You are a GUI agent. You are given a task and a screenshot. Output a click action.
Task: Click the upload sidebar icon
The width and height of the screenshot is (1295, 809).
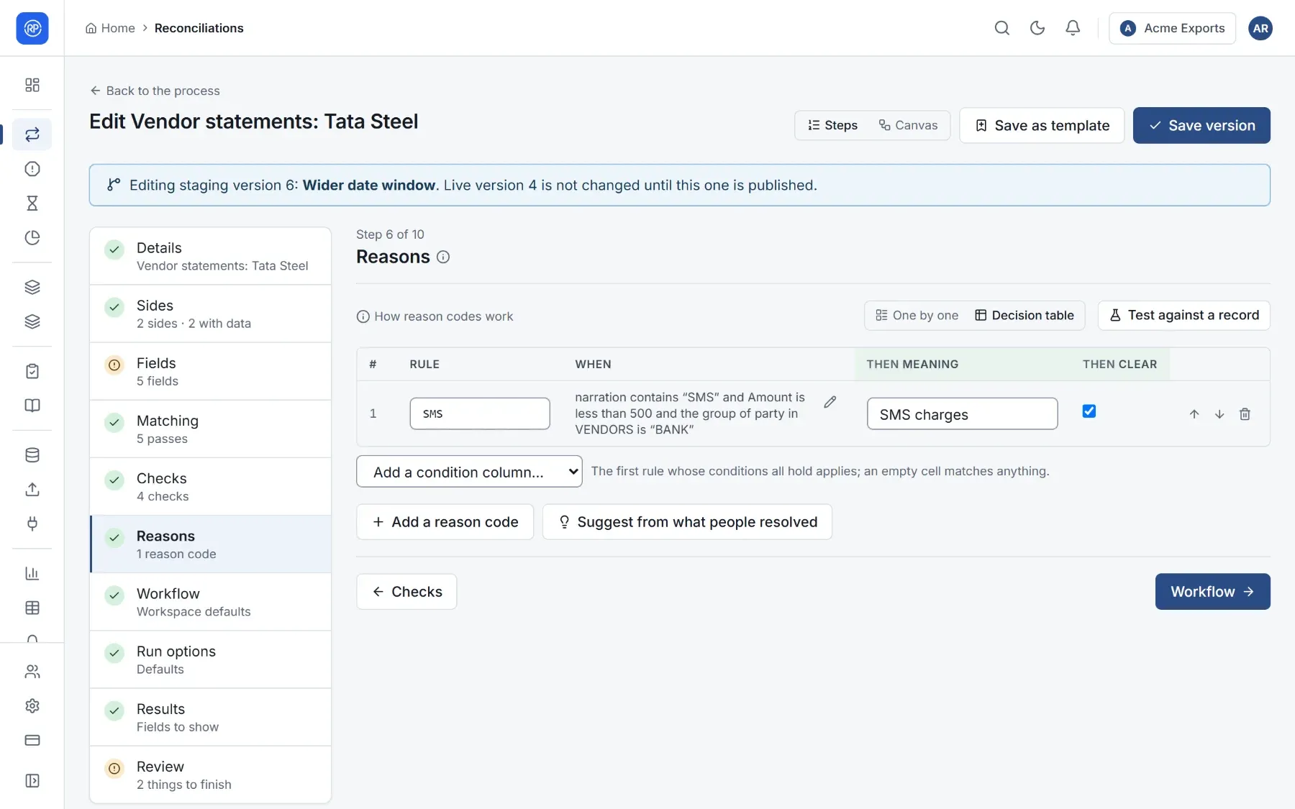[32, 490]
